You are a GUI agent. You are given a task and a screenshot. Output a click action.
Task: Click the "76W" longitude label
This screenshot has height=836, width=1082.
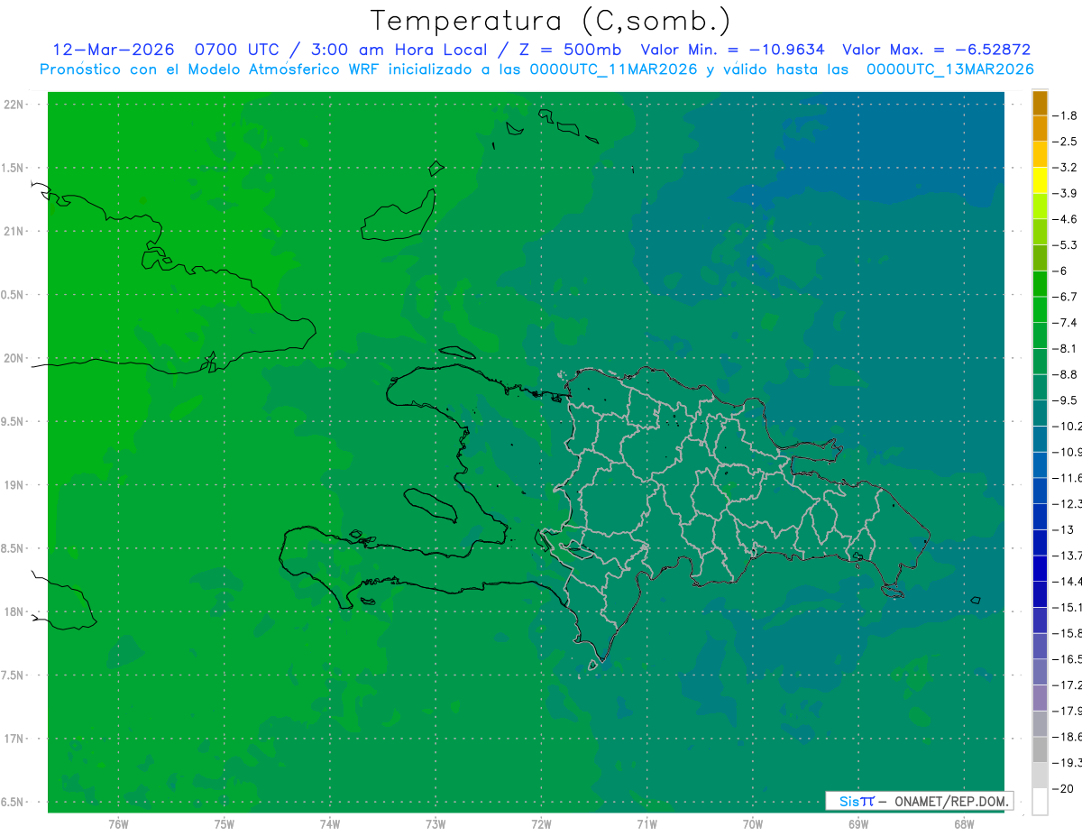click(118, 823)
